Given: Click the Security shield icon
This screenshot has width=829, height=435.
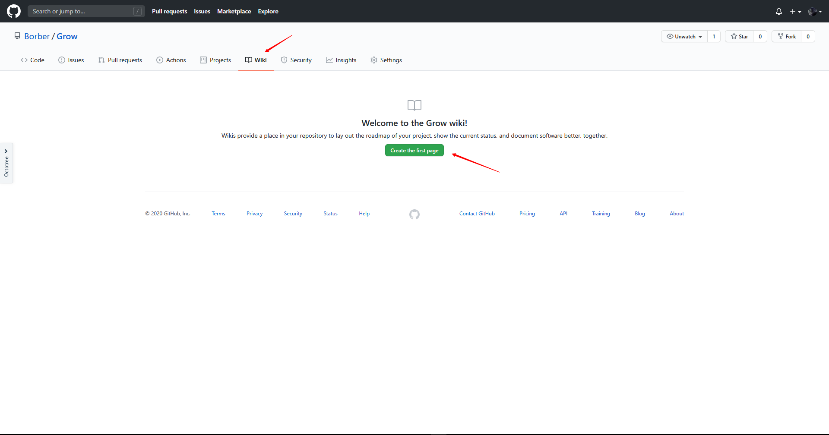Looking at the screenshot, I should point(284,60).
